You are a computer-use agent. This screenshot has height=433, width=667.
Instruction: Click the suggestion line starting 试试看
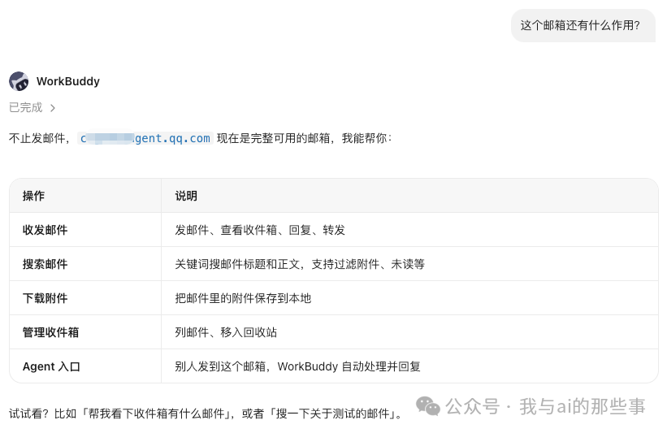[x=206, y=414]
